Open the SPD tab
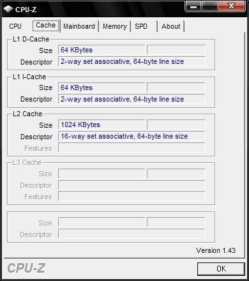Screen dimensions: 249x281 141,26
